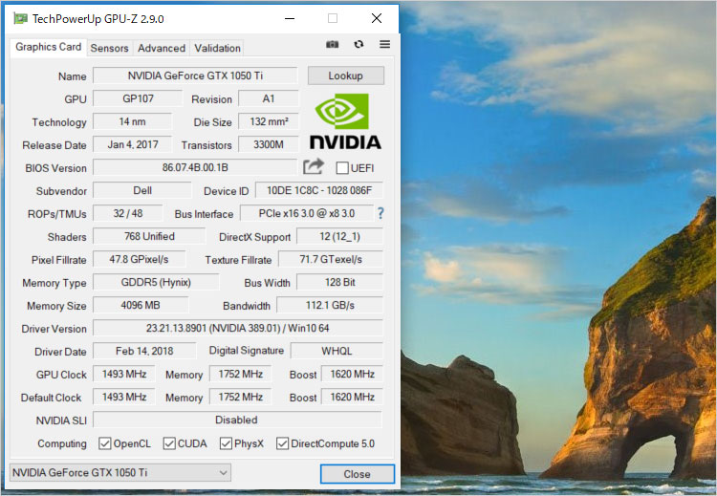Click the Bandwidth field 112.1 GB/s
The width and height of the screenshot is (717, 496).
330,305
